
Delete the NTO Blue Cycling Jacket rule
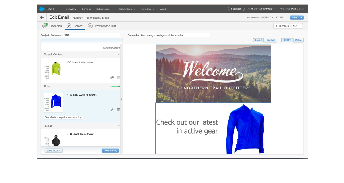(118, 110)
